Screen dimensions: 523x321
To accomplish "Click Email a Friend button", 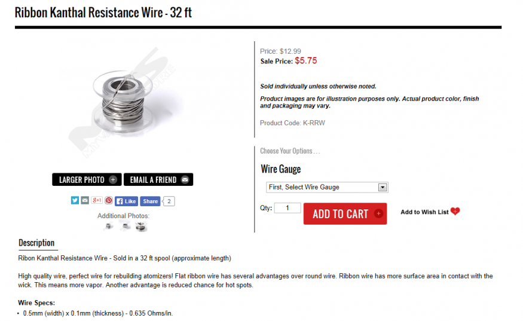I will pyautogui.click(x=158, y=180).
